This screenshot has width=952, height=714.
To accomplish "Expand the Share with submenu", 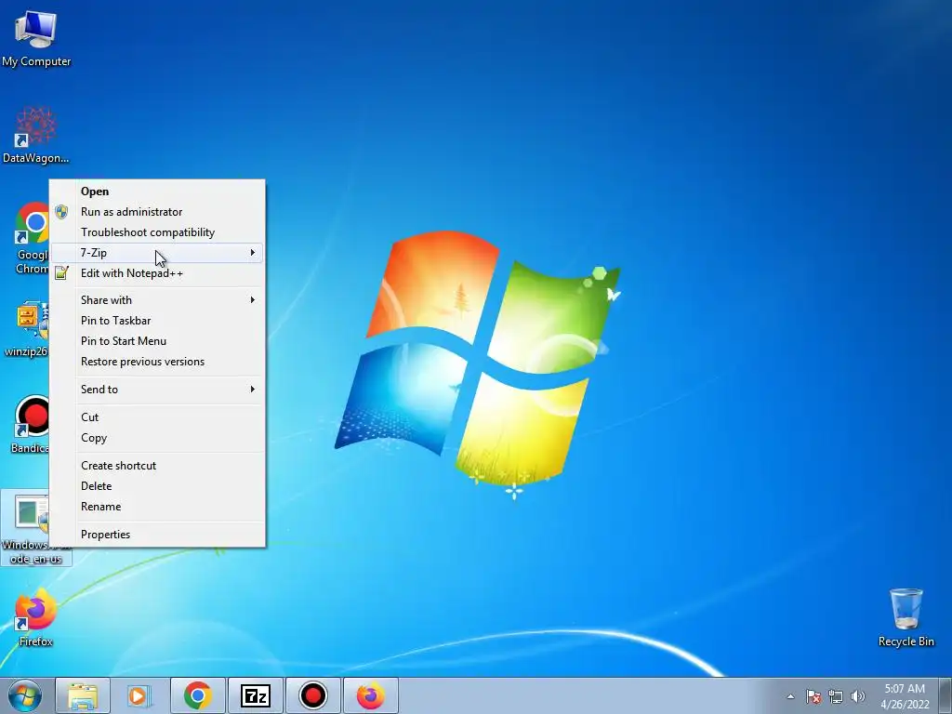I will tap(156, 300).
